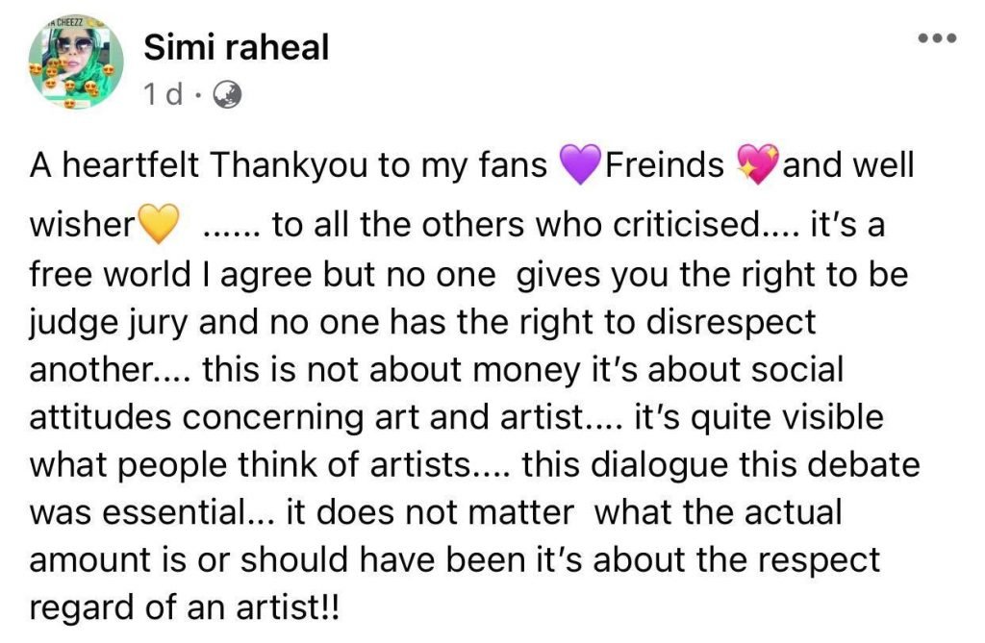
Task: Open the three-dot post options menu
Action: [935, 38]
